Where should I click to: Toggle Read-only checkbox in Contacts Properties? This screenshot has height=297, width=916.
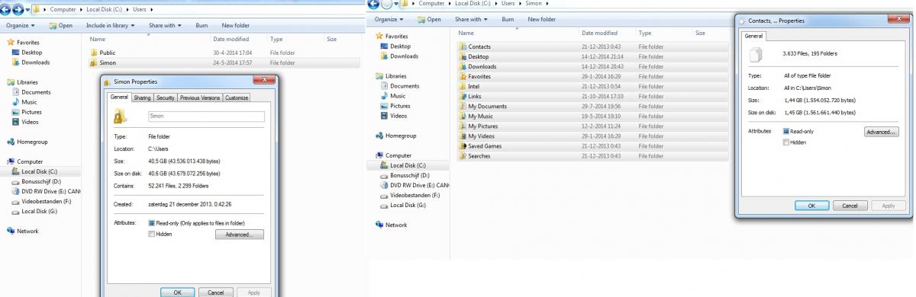click(786, 131)
